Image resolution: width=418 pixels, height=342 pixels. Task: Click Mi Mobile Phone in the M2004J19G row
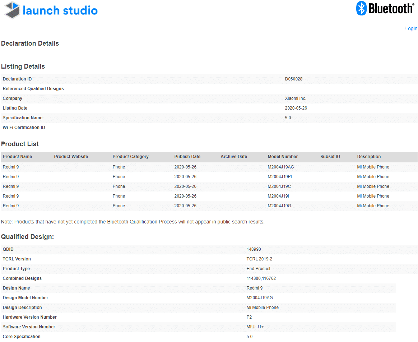tap(373, 206)
